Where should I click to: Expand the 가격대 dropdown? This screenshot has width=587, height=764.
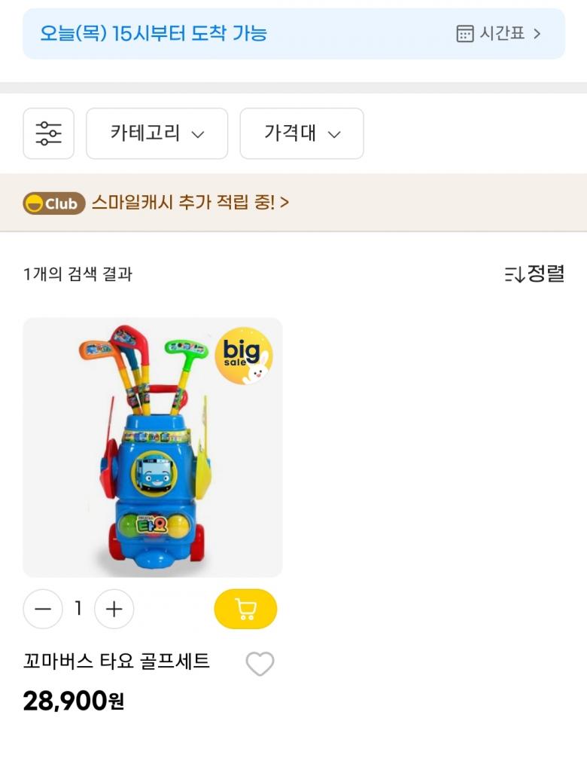click(x=301, y=133)
